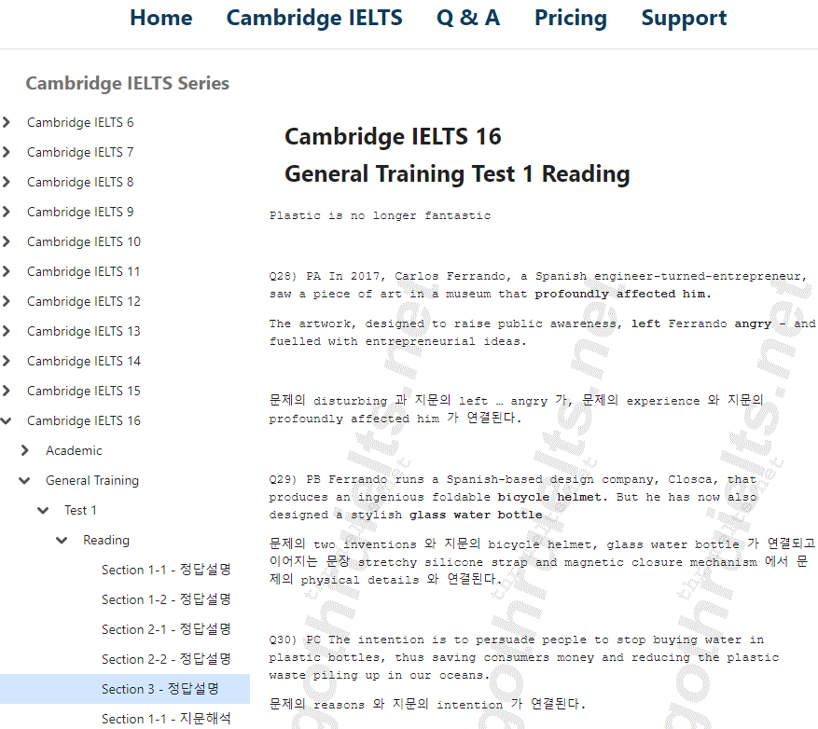
Task: Open Section 1-2 정답설명
Action: tap(166, 599)
